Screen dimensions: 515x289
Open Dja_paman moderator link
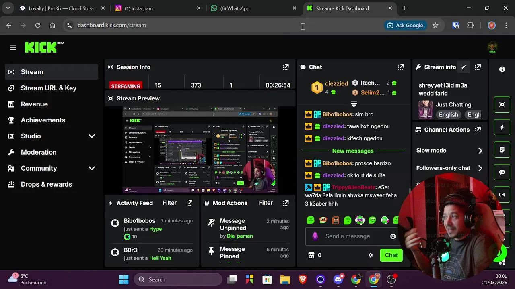(x=240, y=236)
